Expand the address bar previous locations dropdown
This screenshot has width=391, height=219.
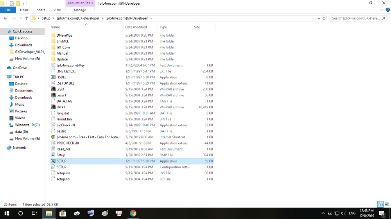(318, 18)
